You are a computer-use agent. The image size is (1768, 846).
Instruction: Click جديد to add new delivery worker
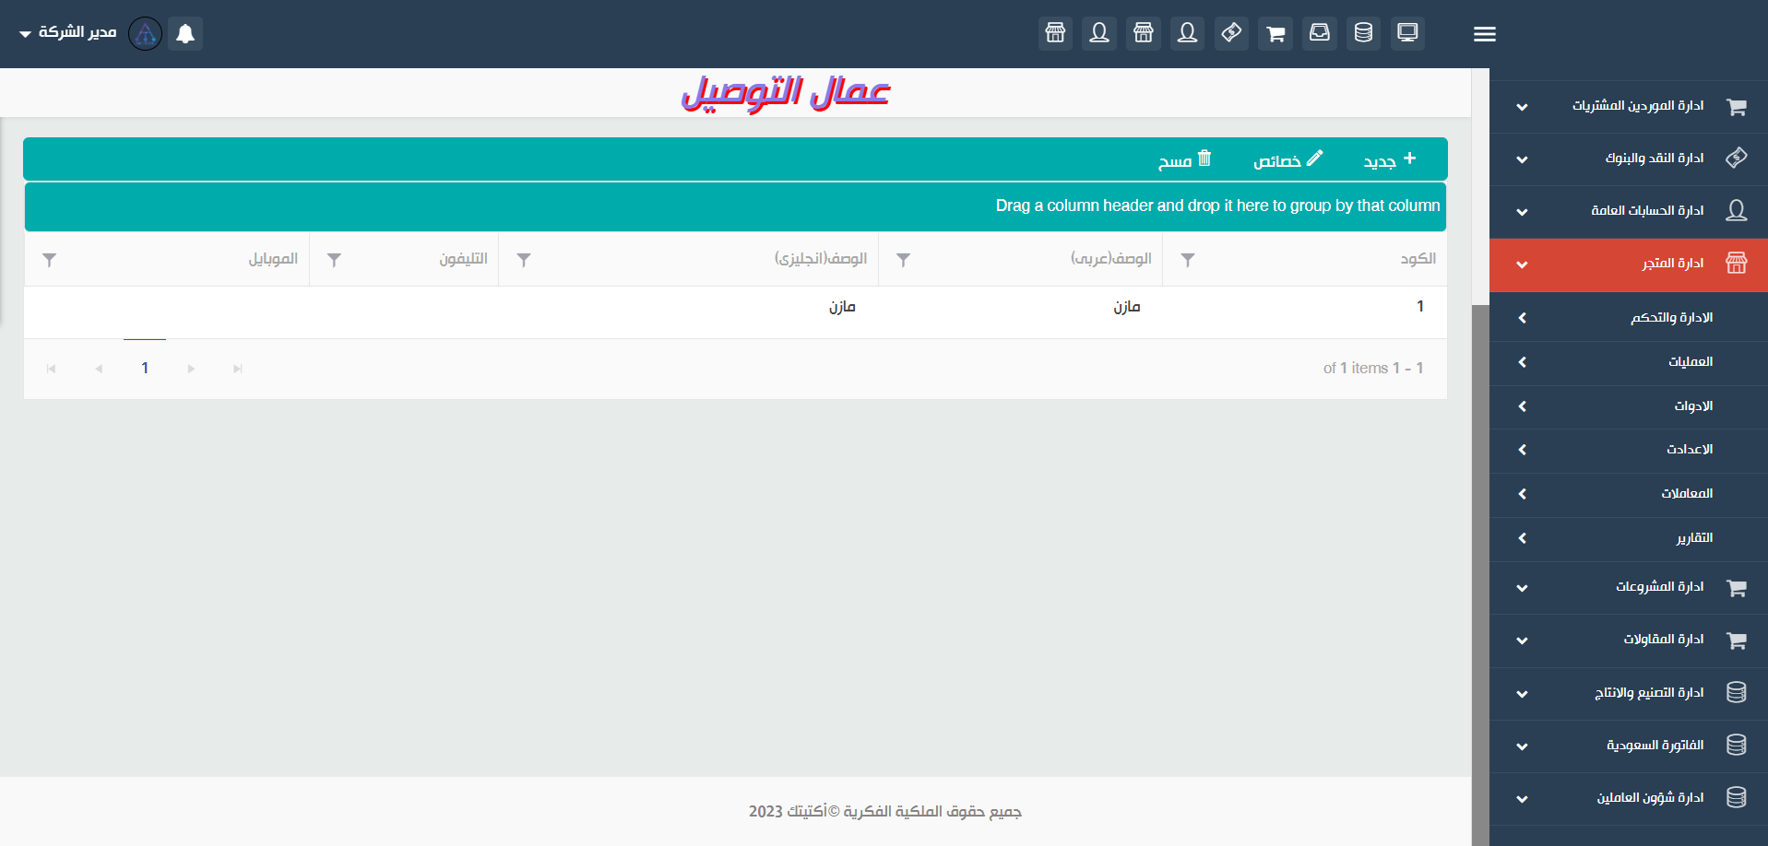pyautogui.click(x=1390, y=160)
